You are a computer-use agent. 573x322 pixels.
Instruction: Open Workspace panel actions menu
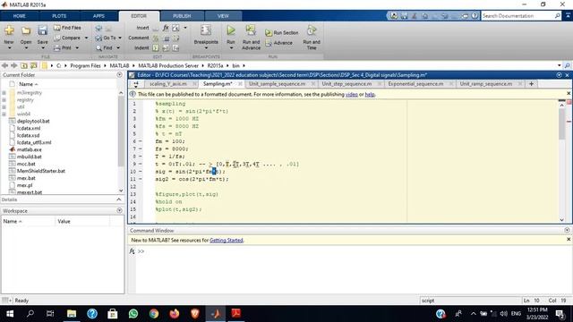click(x=119, y=211)
